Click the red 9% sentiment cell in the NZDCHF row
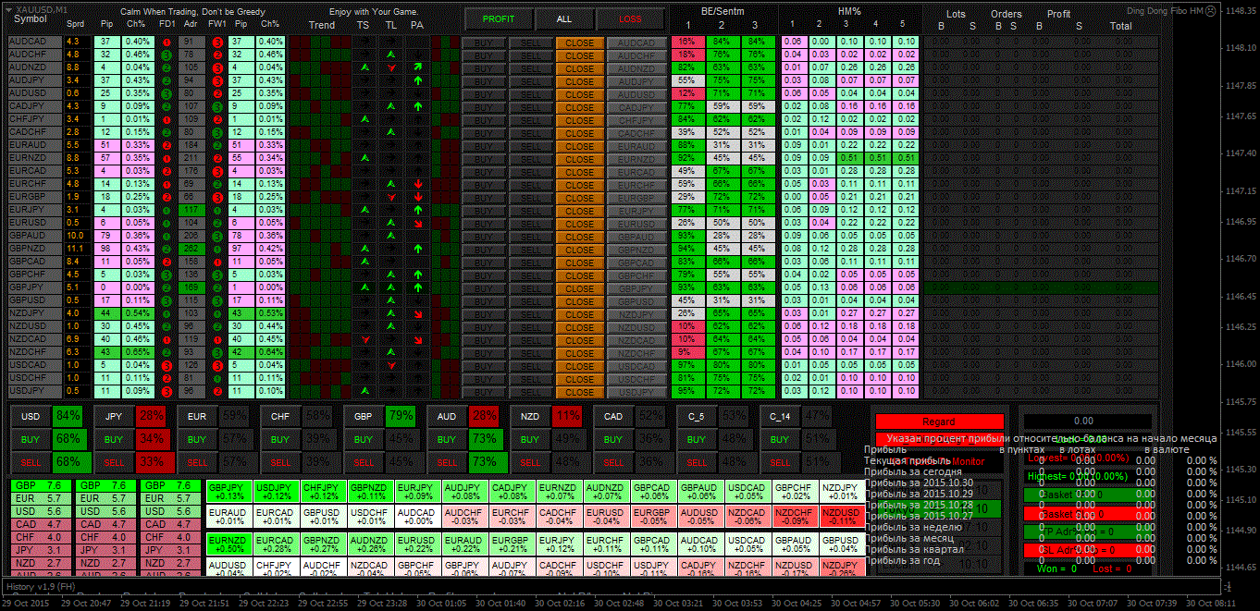1260x611 pixels. [x=686, y=353]
